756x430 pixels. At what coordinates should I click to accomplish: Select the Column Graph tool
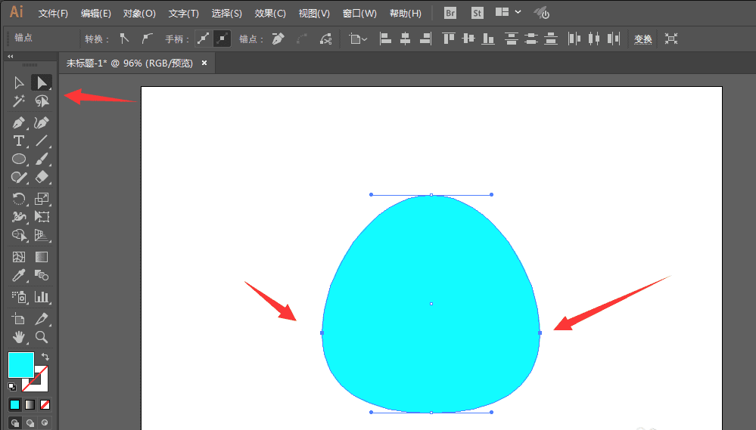(x=42, y=297)
